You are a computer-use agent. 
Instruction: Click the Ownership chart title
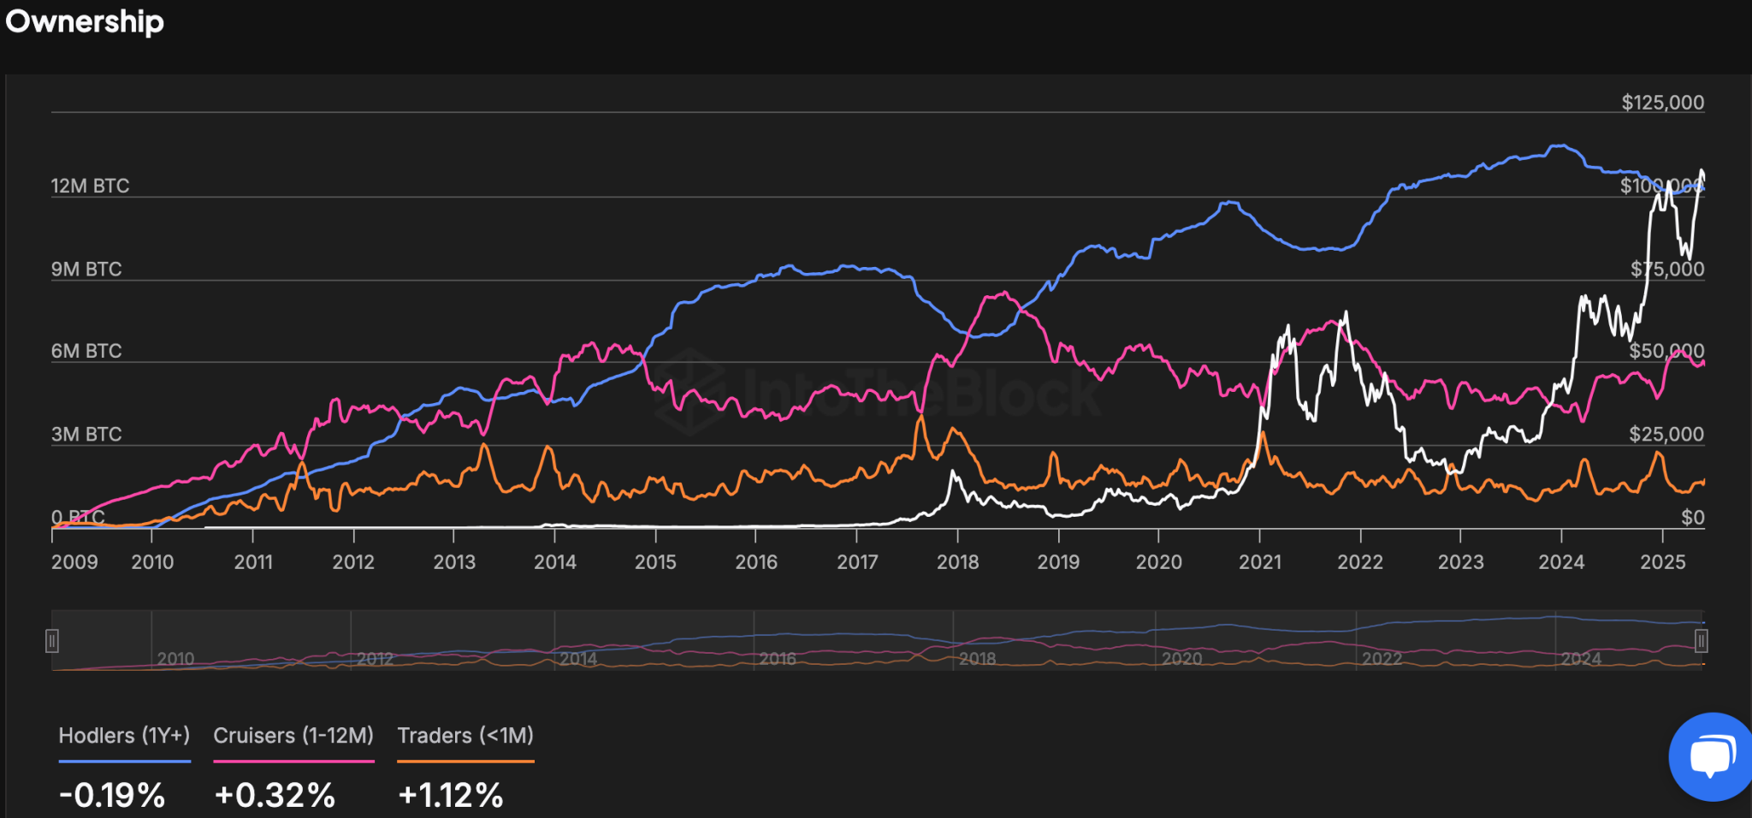[x=84, y=21]
